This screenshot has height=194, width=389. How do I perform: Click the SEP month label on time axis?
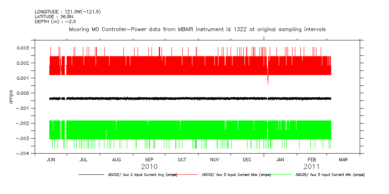tap(149, 160)
